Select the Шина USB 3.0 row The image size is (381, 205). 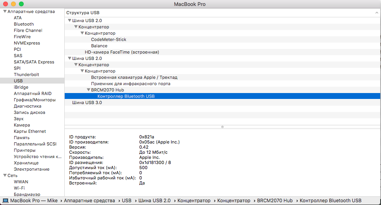coord(222,102)
